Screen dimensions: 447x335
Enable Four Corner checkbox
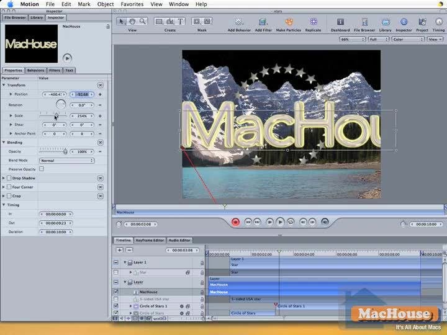point(9,187)
